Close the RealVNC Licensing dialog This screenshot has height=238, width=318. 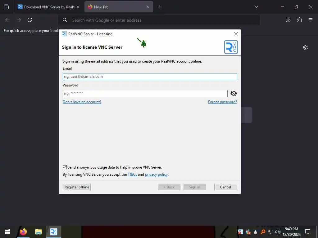point(236,34)
